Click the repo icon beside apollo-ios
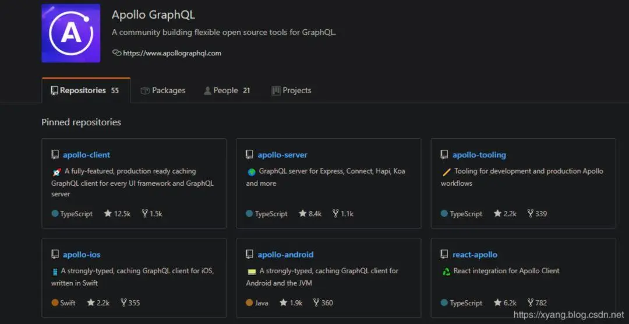 [x=55, y=255]
